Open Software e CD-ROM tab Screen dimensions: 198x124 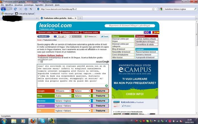[71, 32]
